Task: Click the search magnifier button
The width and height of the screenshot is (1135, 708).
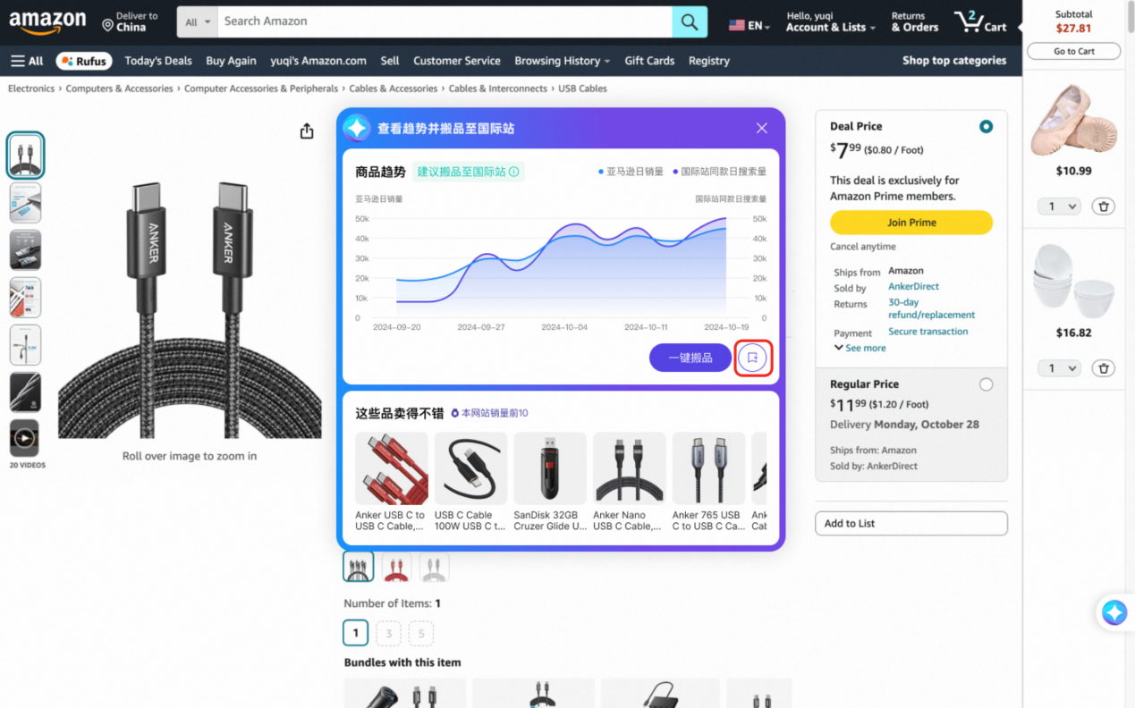Action: pos(690,21)
